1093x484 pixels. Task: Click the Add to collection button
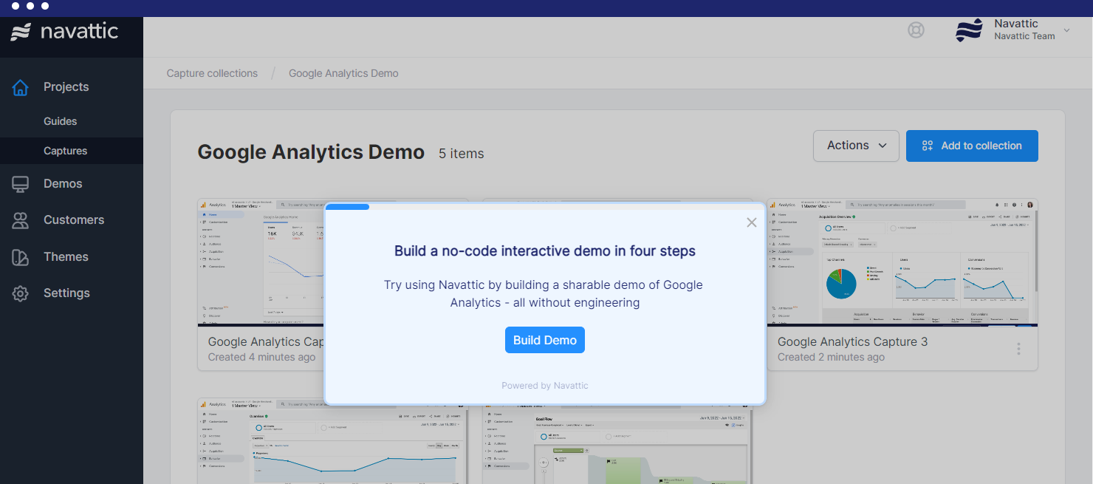[972, 146]
